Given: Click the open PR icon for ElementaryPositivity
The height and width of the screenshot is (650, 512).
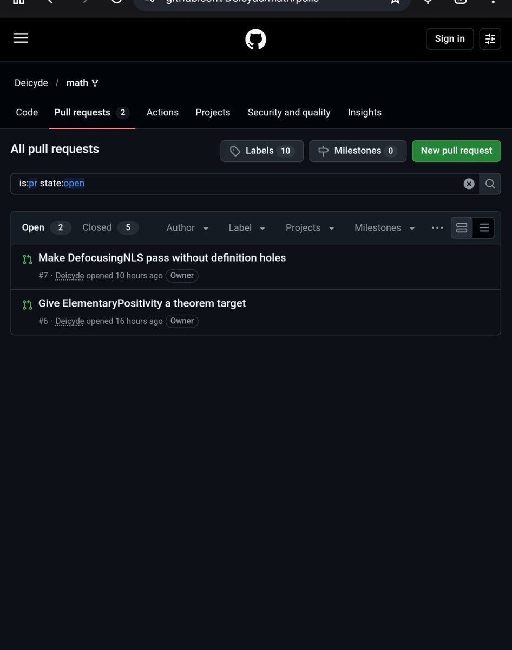Looking at the screenshot, I should [27, 305].
